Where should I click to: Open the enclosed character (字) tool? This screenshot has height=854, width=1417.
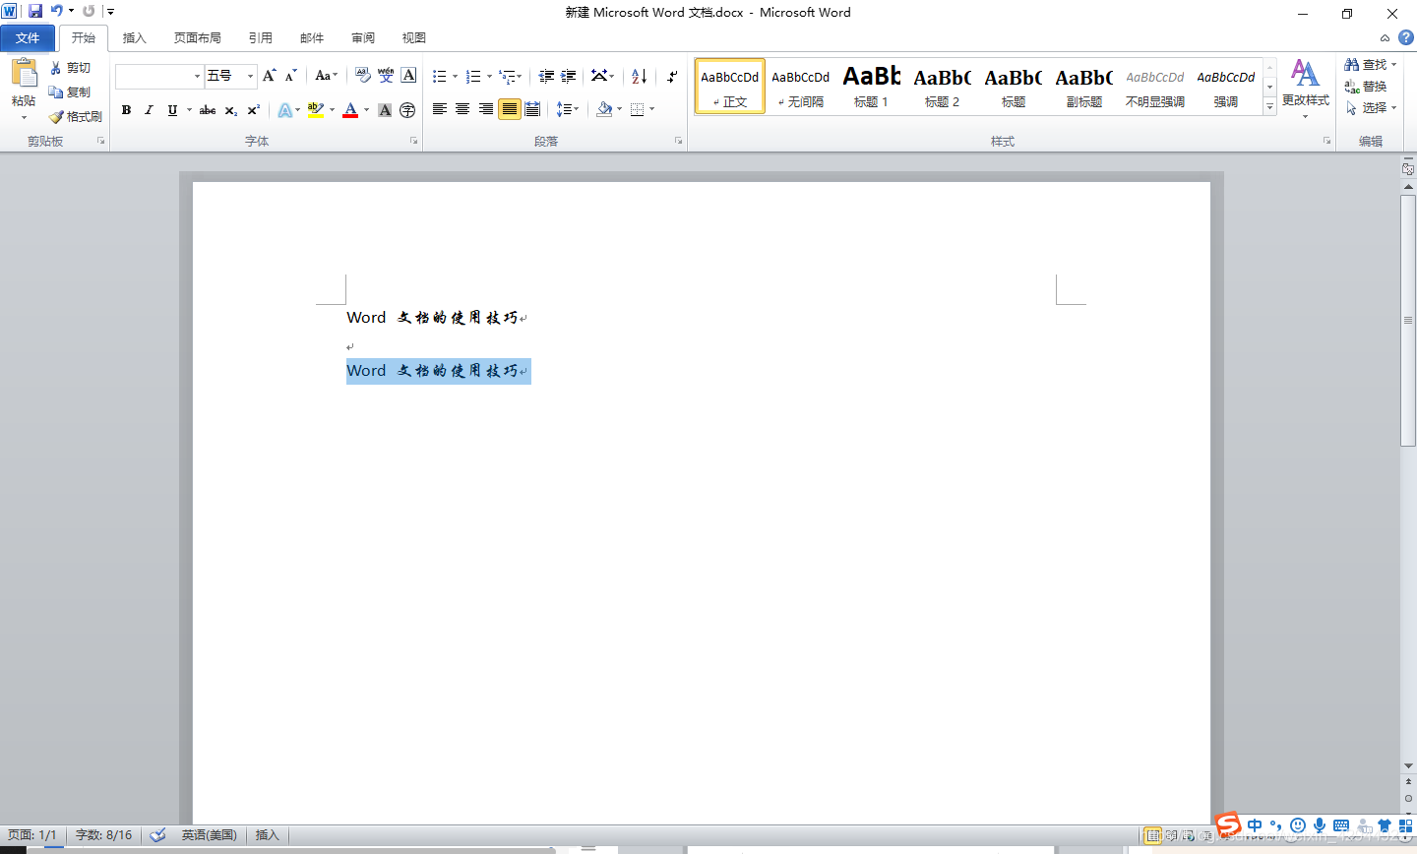click(407, 110)
